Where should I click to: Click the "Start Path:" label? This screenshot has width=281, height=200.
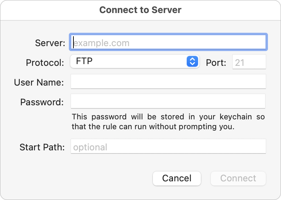coord(42,147)
